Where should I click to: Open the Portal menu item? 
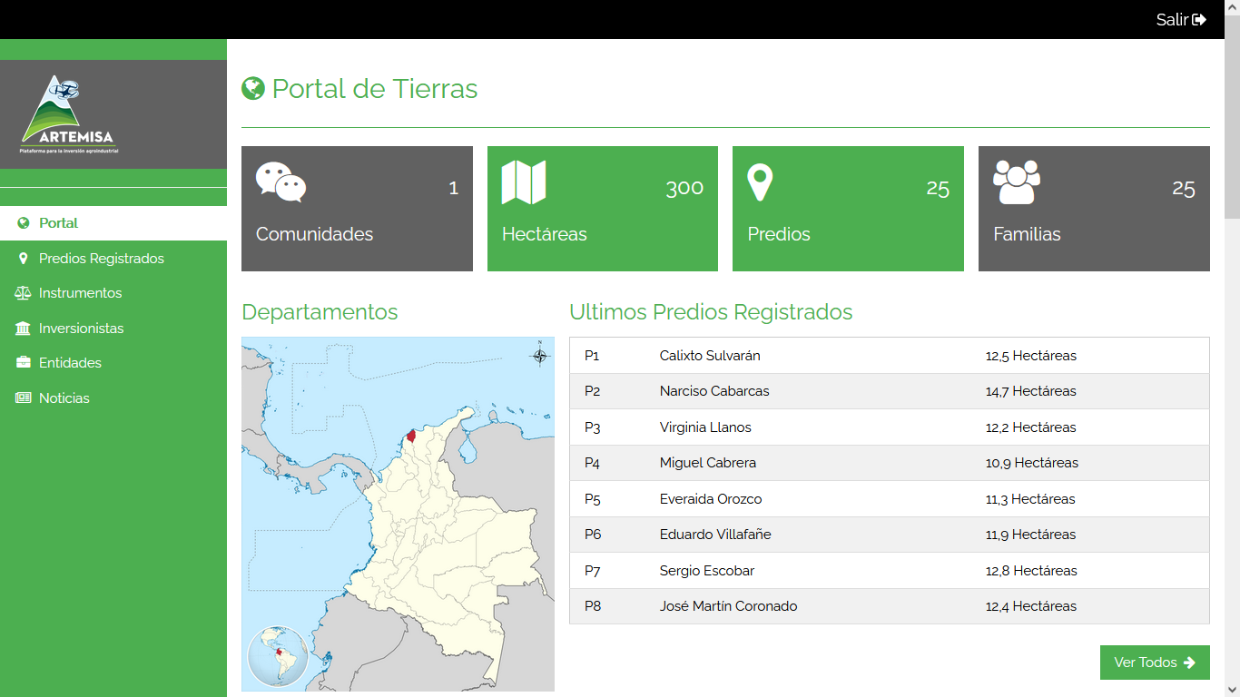(113, 223)
